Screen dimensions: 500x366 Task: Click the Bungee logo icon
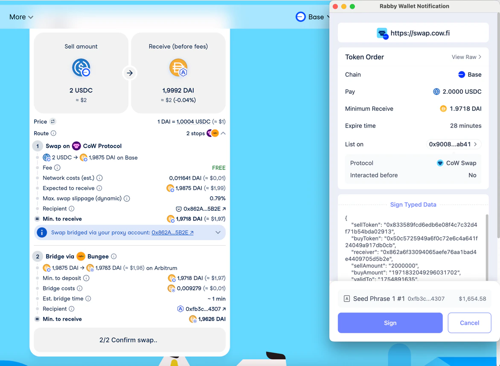click(81, 256)
